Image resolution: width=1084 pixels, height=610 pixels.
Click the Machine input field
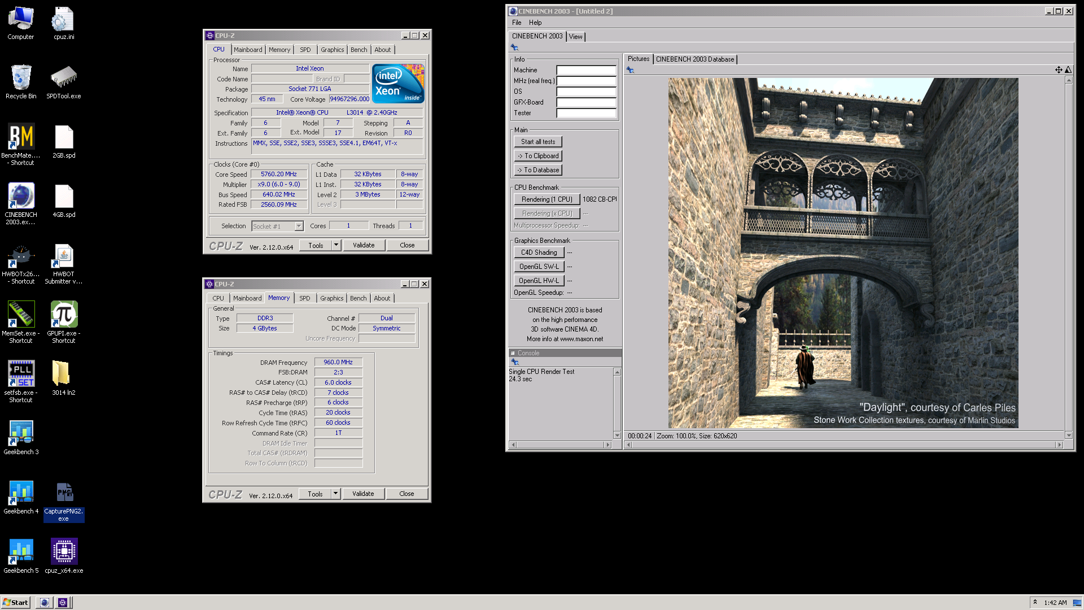tap(586, 70)
